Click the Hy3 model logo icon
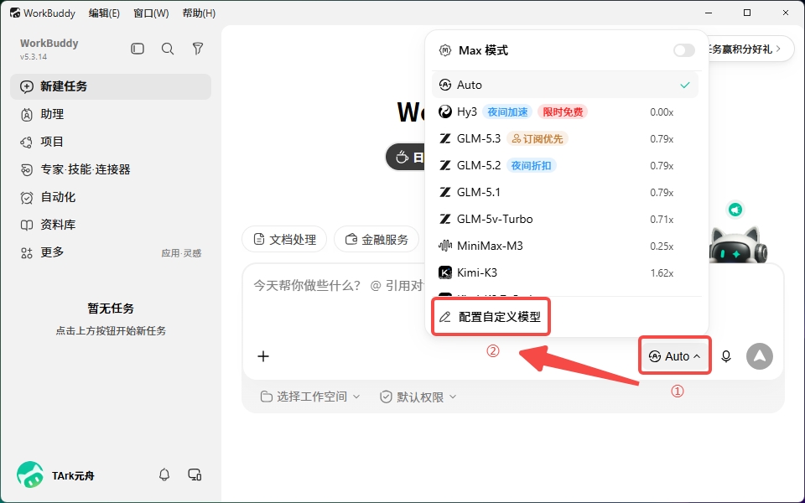This screenshot has height=503, width=805. (445, 111)
